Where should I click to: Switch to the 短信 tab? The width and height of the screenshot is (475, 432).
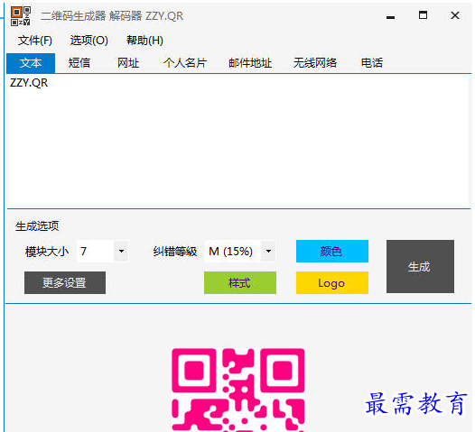coord(79,63)
